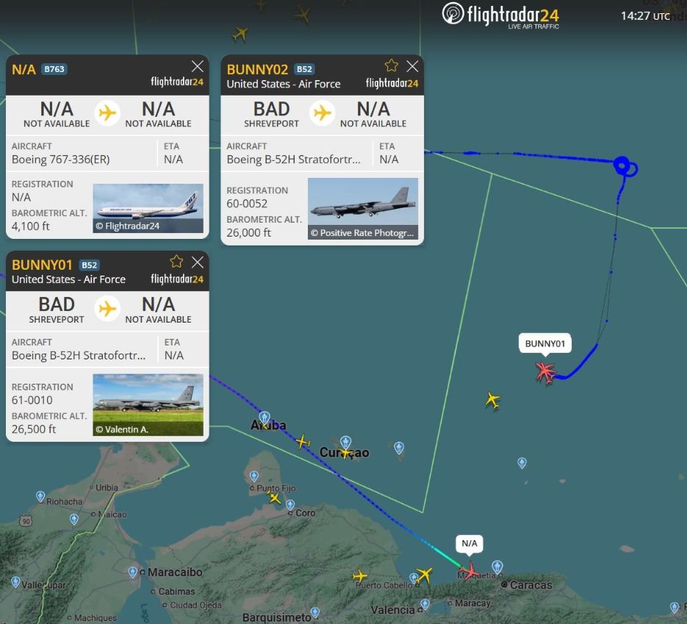Click the airport pin above Aruba
Screen dimensions: 687x624
pyautogui.click(x=265, y=418)
